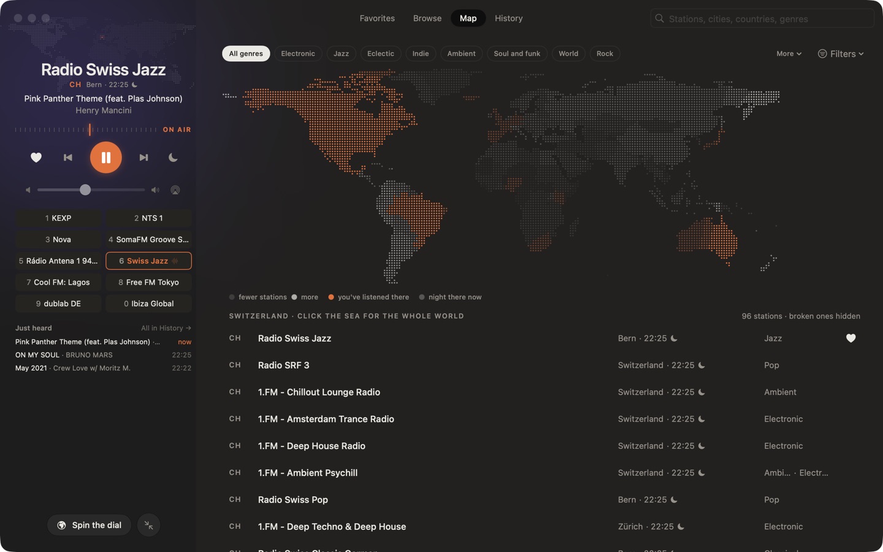Toggle the Ambient genre chip

click(x=461, y=53)
